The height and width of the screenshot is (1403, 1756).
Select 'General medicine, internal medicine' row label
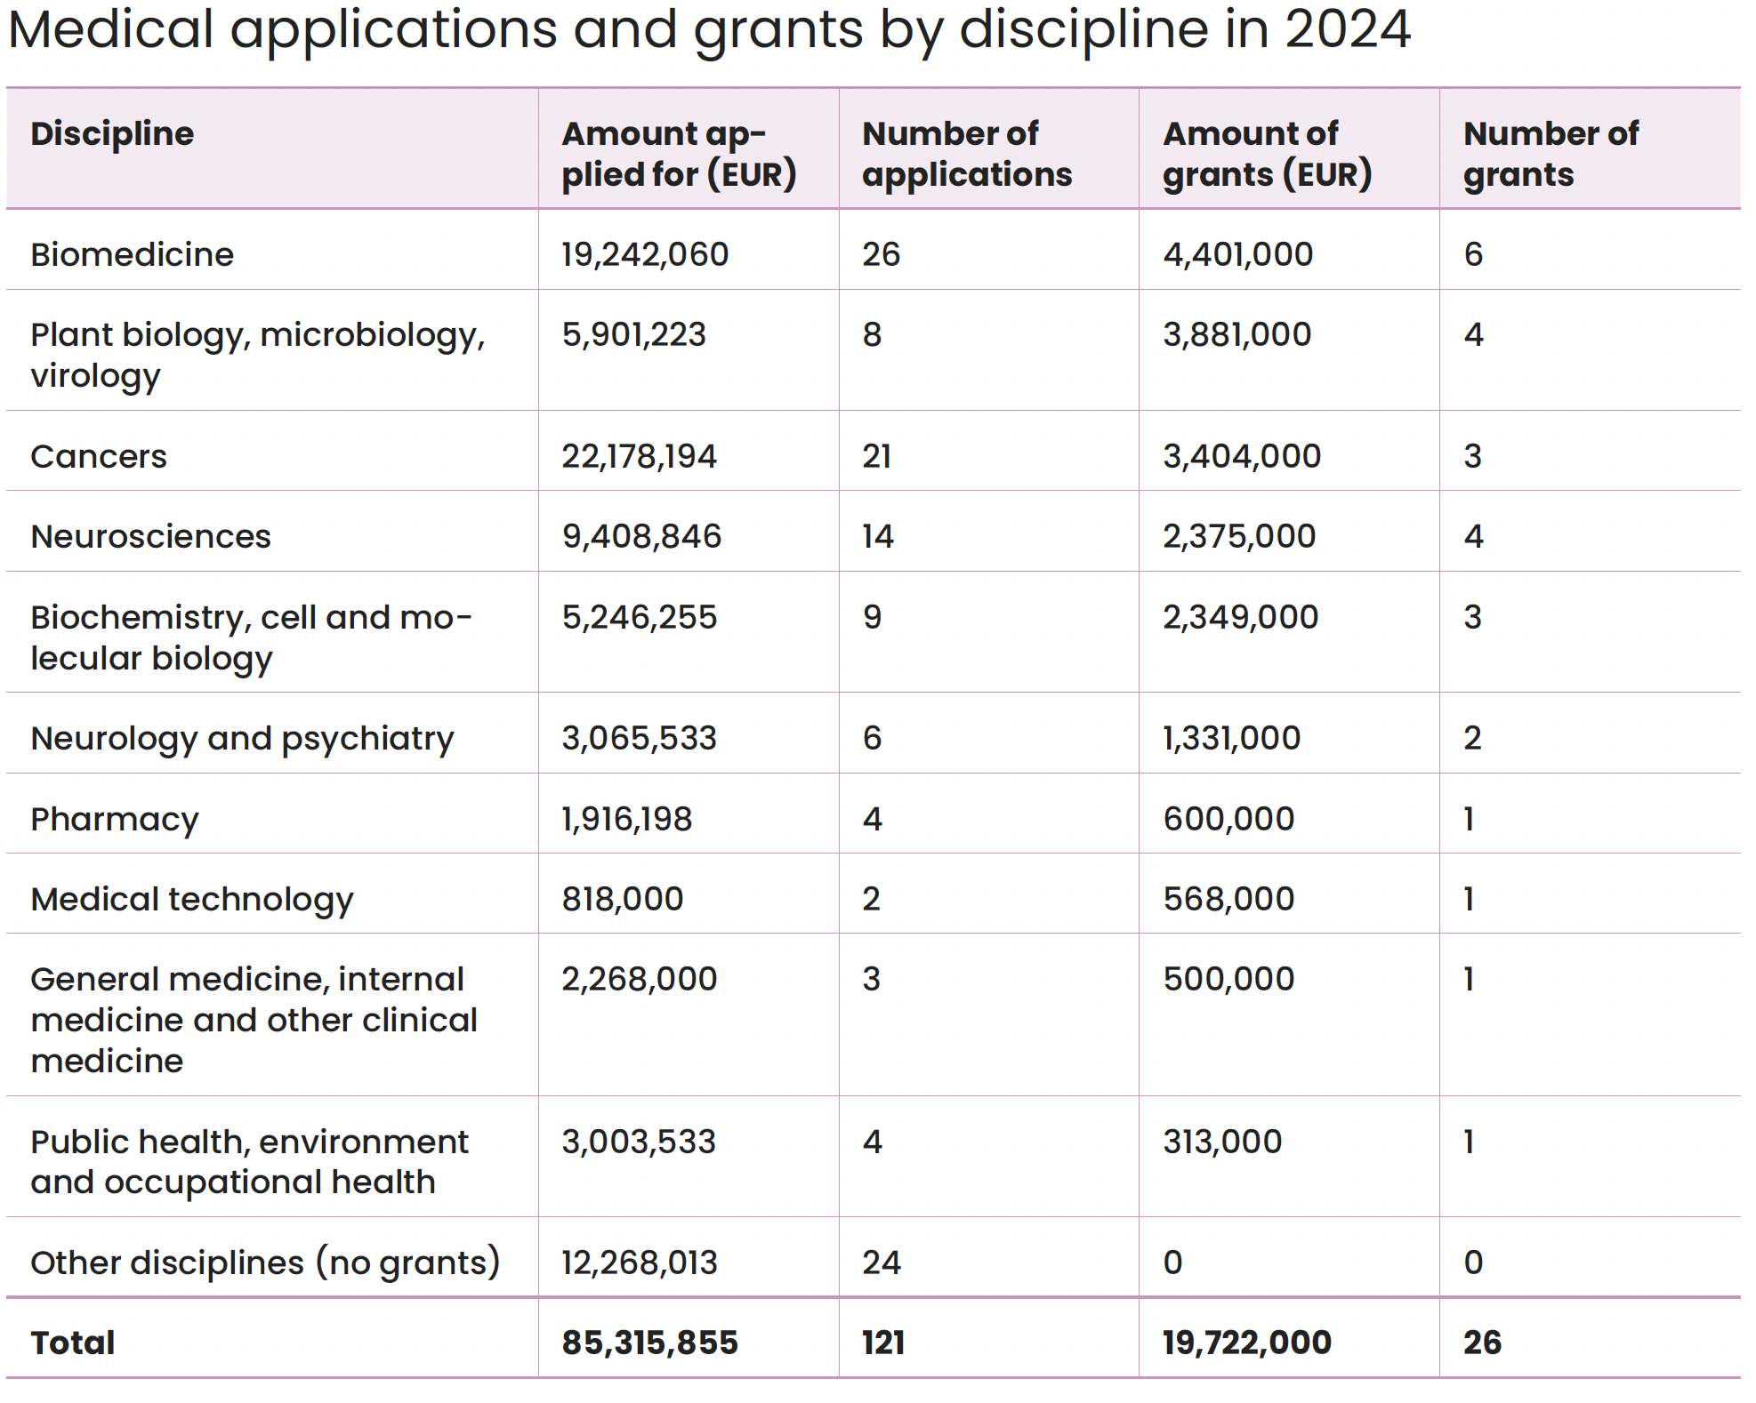pos(254,1020)
